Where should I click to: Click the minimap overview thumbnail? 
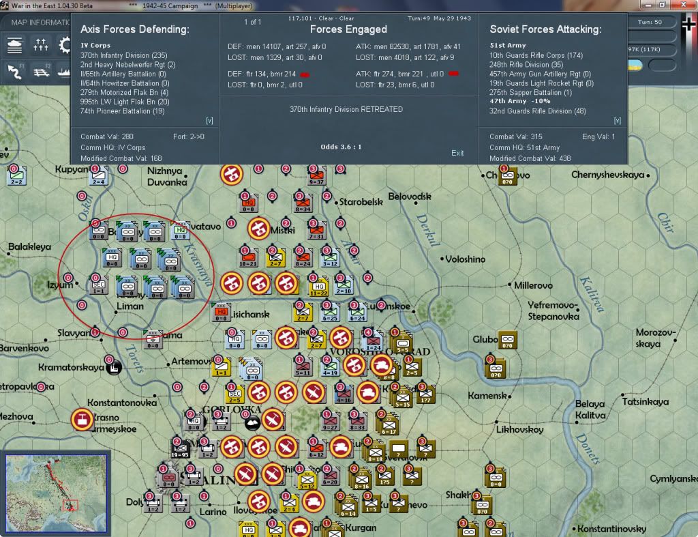pos(56,493)
